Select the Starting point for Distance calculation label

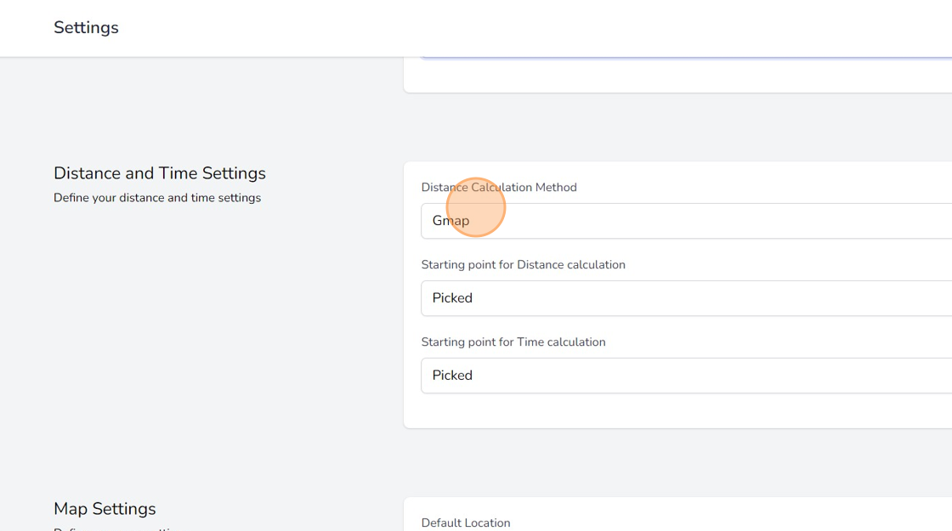[523, 264]
